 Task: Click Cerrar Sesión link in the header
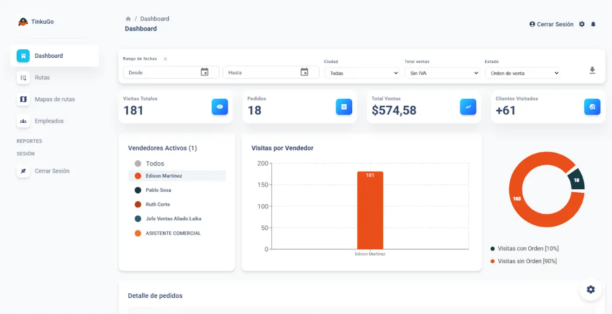click(x=551, y=24)
